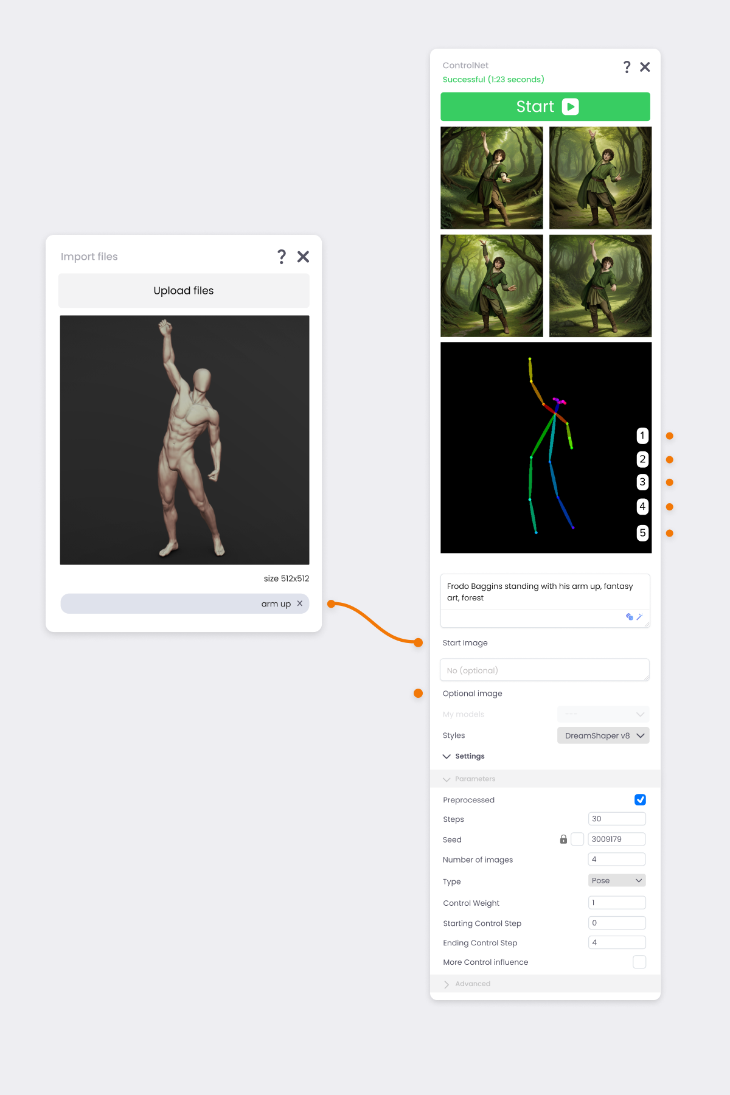Click the Start Image orange input port
730x1095 pixels.
[x=418, y=642]
